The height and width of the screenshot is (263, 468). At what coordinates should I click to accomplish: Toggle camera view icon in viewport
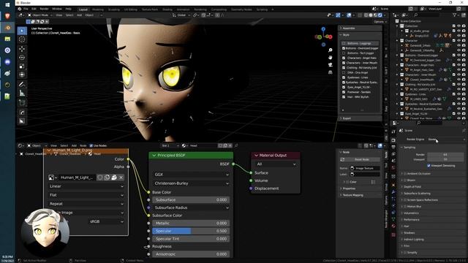point(330,65)
